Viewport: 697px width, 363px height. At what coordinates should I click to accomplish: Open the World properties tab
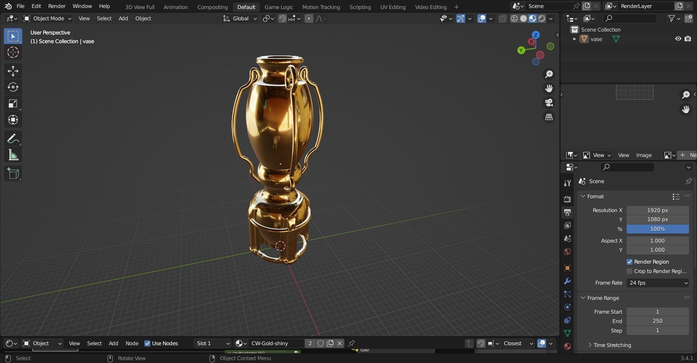point(567,251)
